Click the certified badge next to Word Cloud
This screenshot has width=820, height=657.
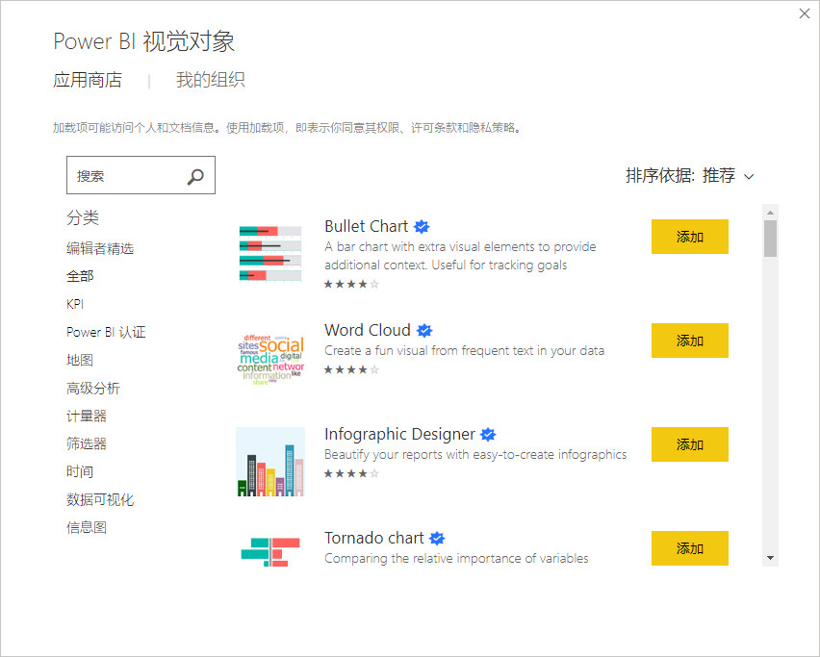pos(424,330)
